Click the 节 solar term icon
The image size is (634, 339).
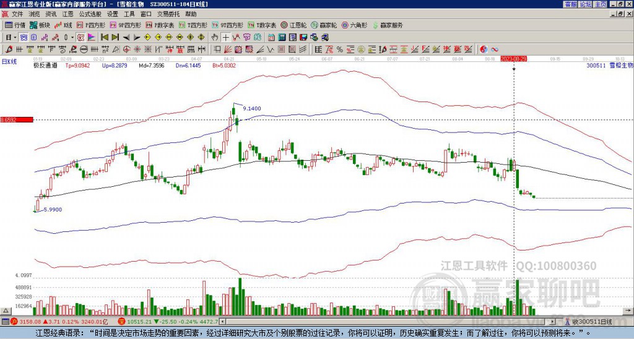tap(246, 38)
